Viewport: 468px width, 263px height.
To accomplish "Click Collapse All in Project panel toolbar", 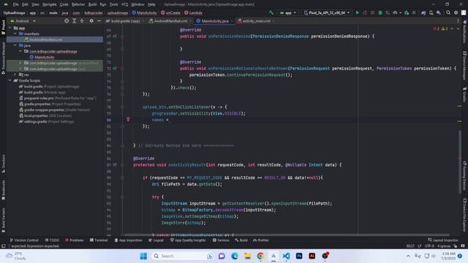I will coord(82,21).
